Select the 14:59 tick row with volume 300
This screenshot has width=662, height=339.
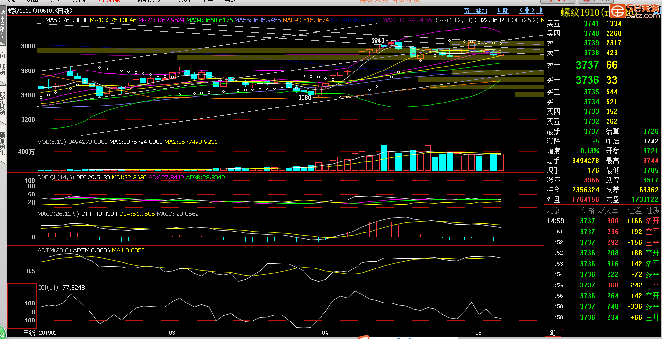coord(603,221)
